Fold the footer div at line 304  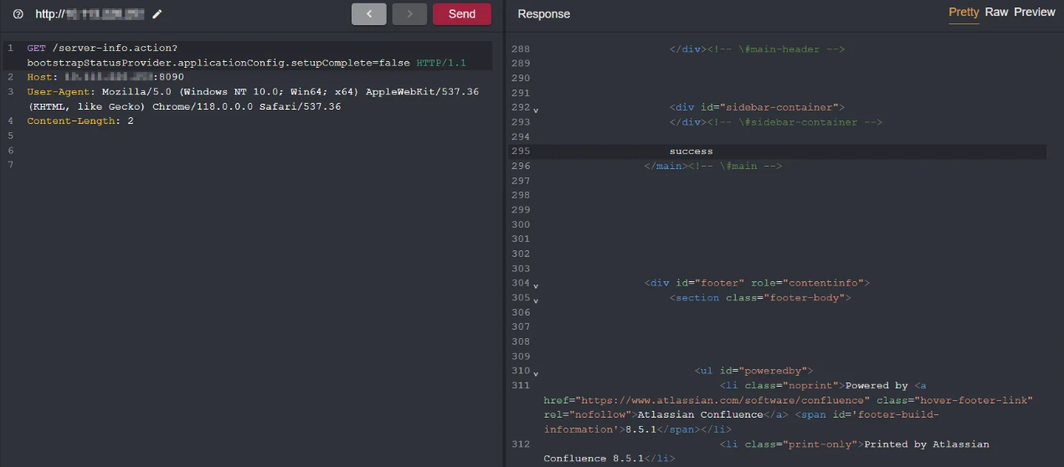point(536,285)
